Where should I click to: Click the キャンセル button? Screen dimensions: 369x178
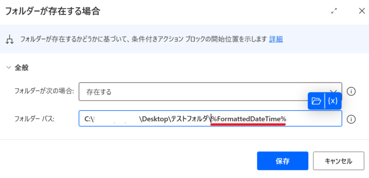338,161
